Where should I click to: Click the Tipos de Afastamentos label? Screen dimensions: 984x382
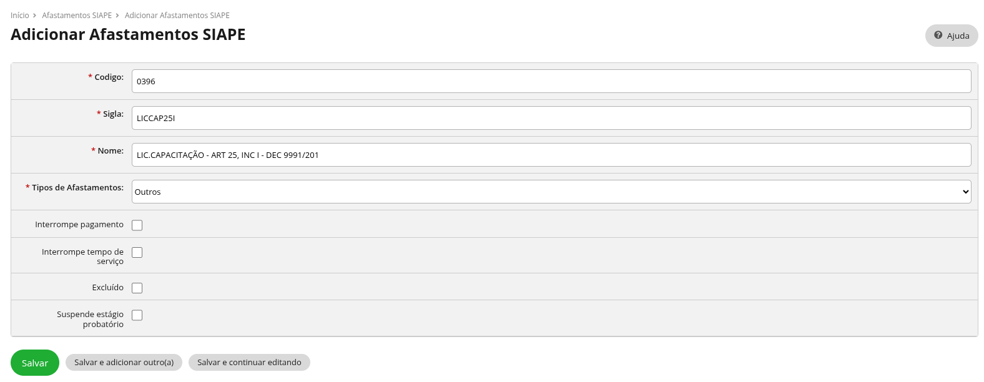tap(77, 188)
